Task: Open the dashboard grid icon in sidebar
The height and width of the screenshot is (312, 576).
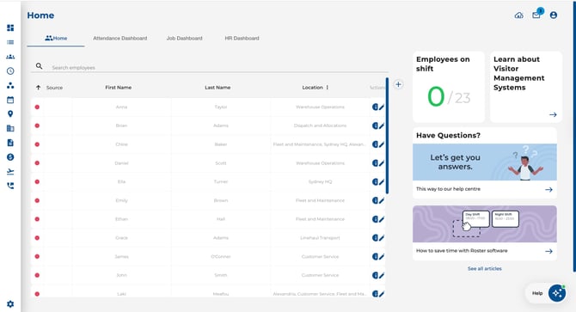Action: pyautogui.click(x=10, y=28)
